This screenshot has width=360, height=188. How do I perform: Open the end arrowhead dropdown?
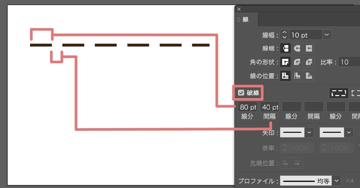pos(349,132)
